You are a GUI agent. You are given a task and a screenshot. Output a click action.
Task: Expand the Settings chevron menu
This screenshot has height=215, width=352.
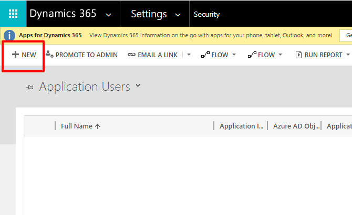pyautogui.click(x=178, y=14)
